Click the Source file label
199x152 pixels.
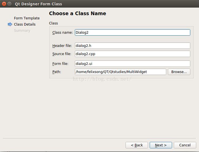point(62,54)
